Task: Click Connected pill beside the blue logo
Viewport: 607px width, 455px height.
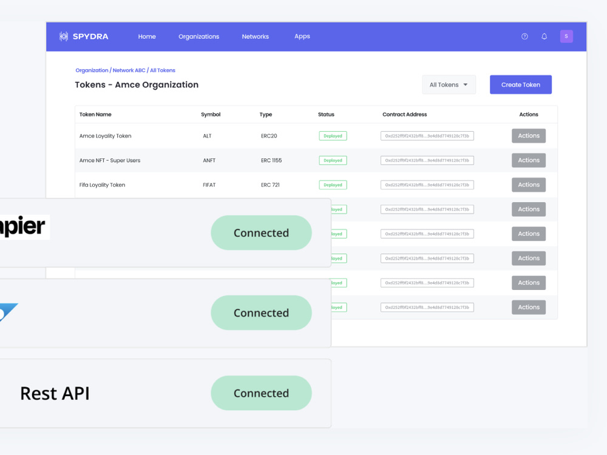Action: (261, 312)
